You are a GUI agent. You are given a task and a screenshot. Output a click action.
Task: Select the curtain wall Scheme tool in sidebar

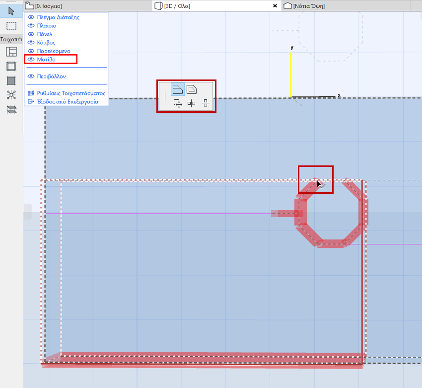tap(11, 52)
